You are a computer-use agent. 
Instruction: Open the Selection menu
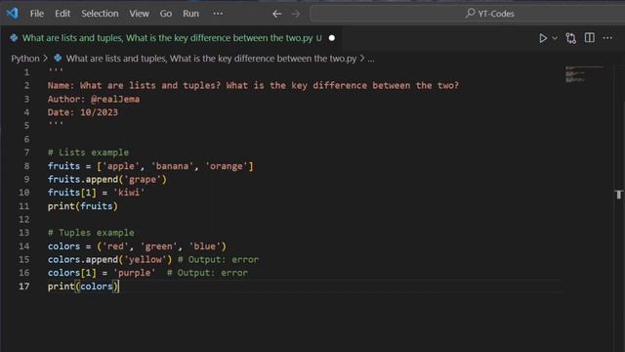100,14
